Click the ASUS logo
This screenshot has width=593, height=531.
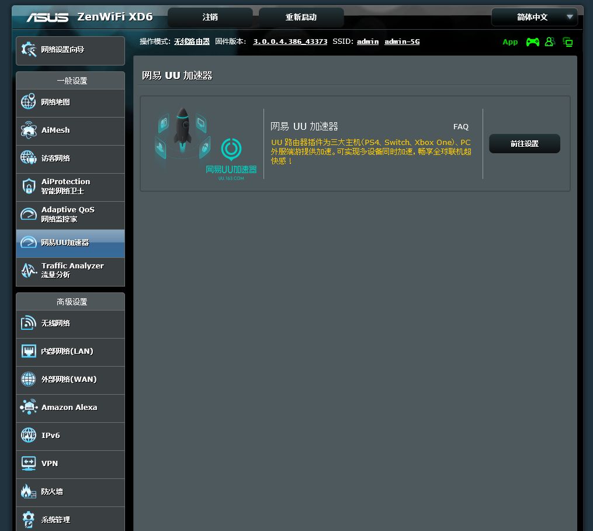[48, 17]
